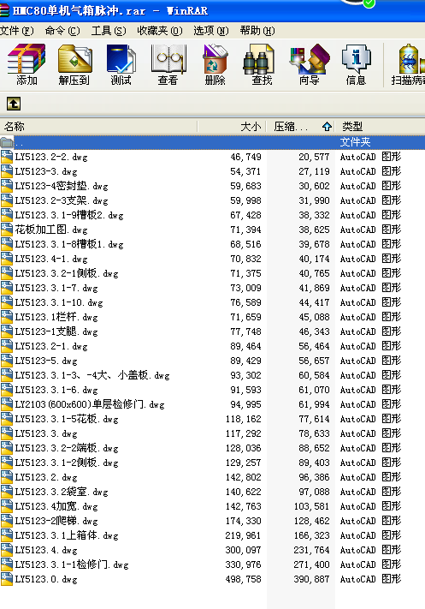Image resolution: width=425 pixels, height=609 pixels.
Task: Click the icon beside LY5123-5.dwg
Action: point(7,361)
